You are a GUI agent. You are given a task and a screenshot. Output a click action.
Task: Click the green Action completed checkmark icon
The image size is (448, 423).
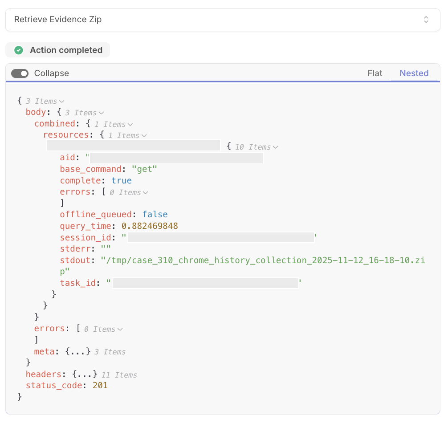pyautogui.click(x=19, y=50)
